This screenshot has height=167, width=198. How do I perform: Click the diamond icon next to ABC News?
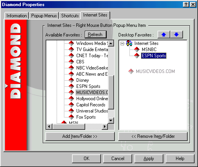[x=71, y=74]
